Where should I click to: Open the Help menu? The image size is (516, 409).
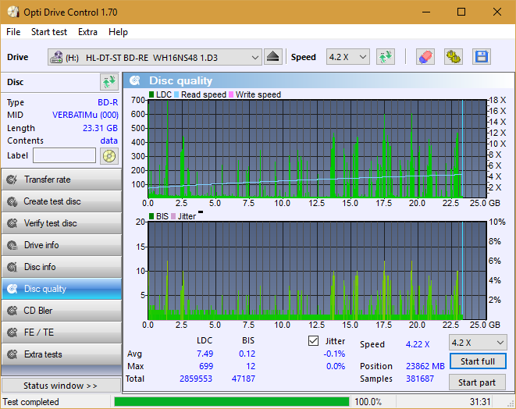tap(118, 32)
